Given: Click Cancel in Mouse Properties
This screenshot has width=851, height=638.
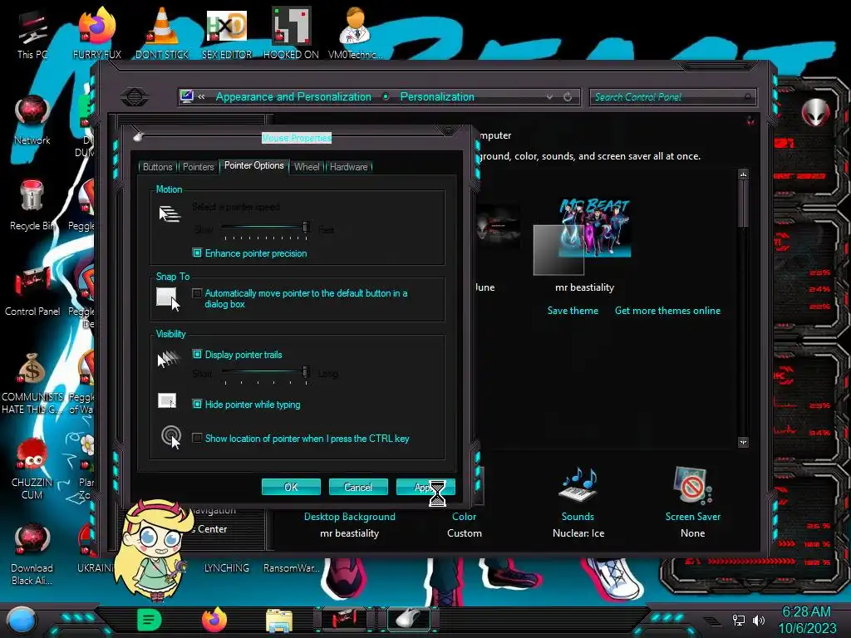Looking at the screenshot, I should pos(358,487).
